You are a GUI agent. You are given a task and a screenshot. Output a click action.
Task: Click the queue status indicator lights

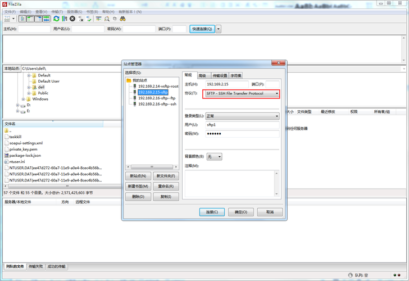pos(397,275)
